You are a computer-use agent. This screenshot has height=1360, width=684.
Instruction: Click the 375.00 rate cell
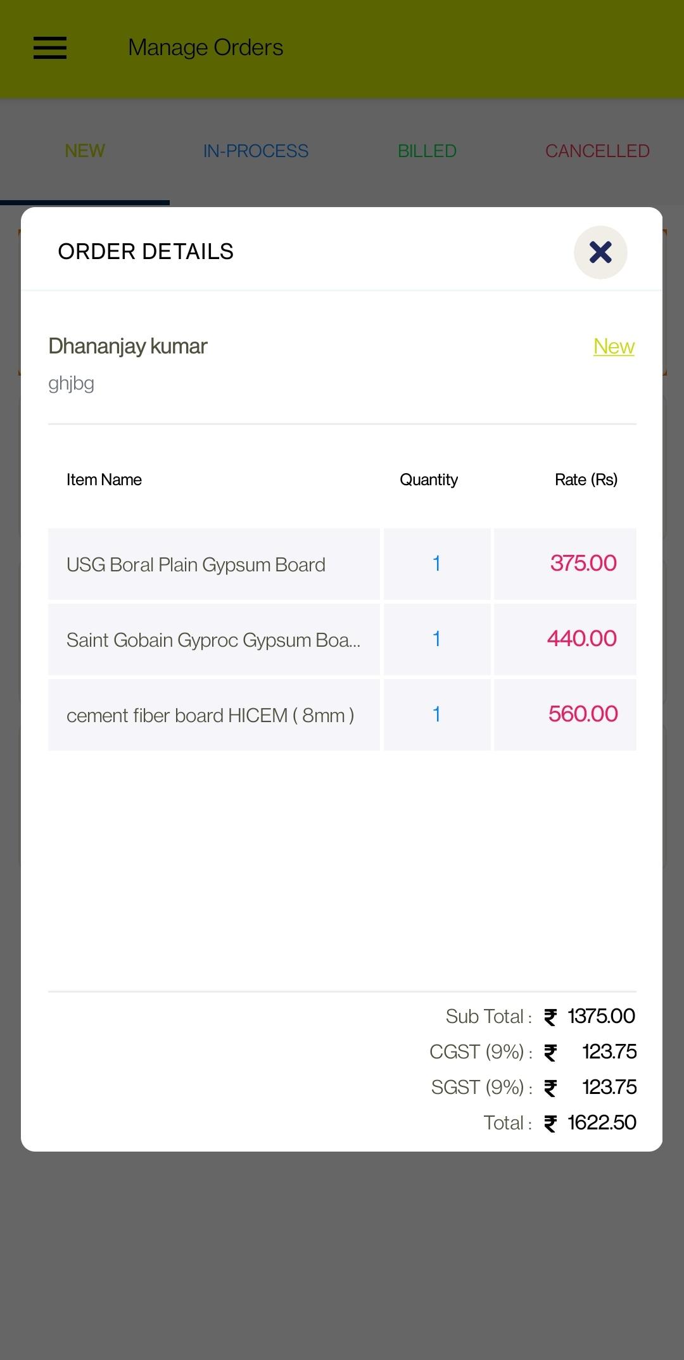point(565,564)
